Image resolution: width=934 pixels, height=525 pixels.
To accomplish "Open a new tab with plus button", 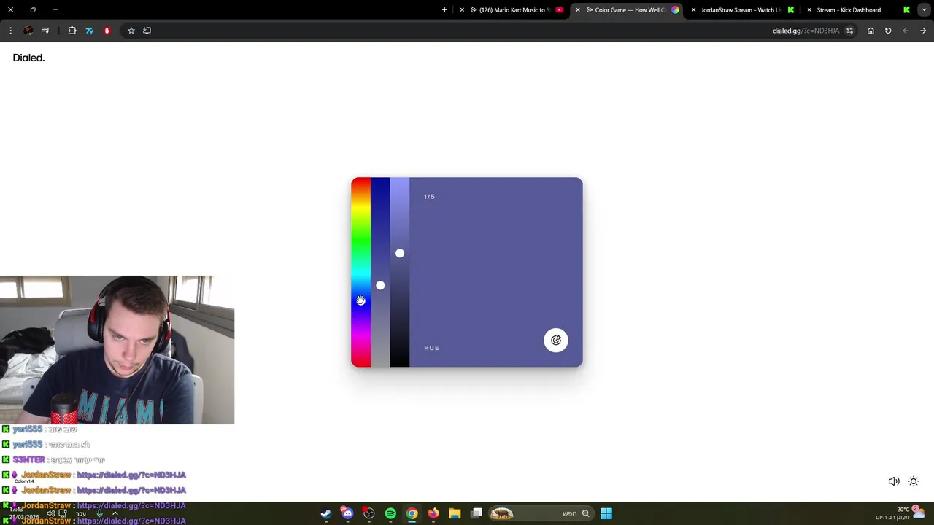I will click(444, 10).
